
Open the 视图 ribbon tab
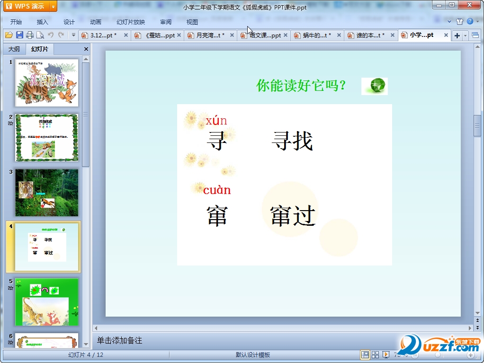point(192,22)
